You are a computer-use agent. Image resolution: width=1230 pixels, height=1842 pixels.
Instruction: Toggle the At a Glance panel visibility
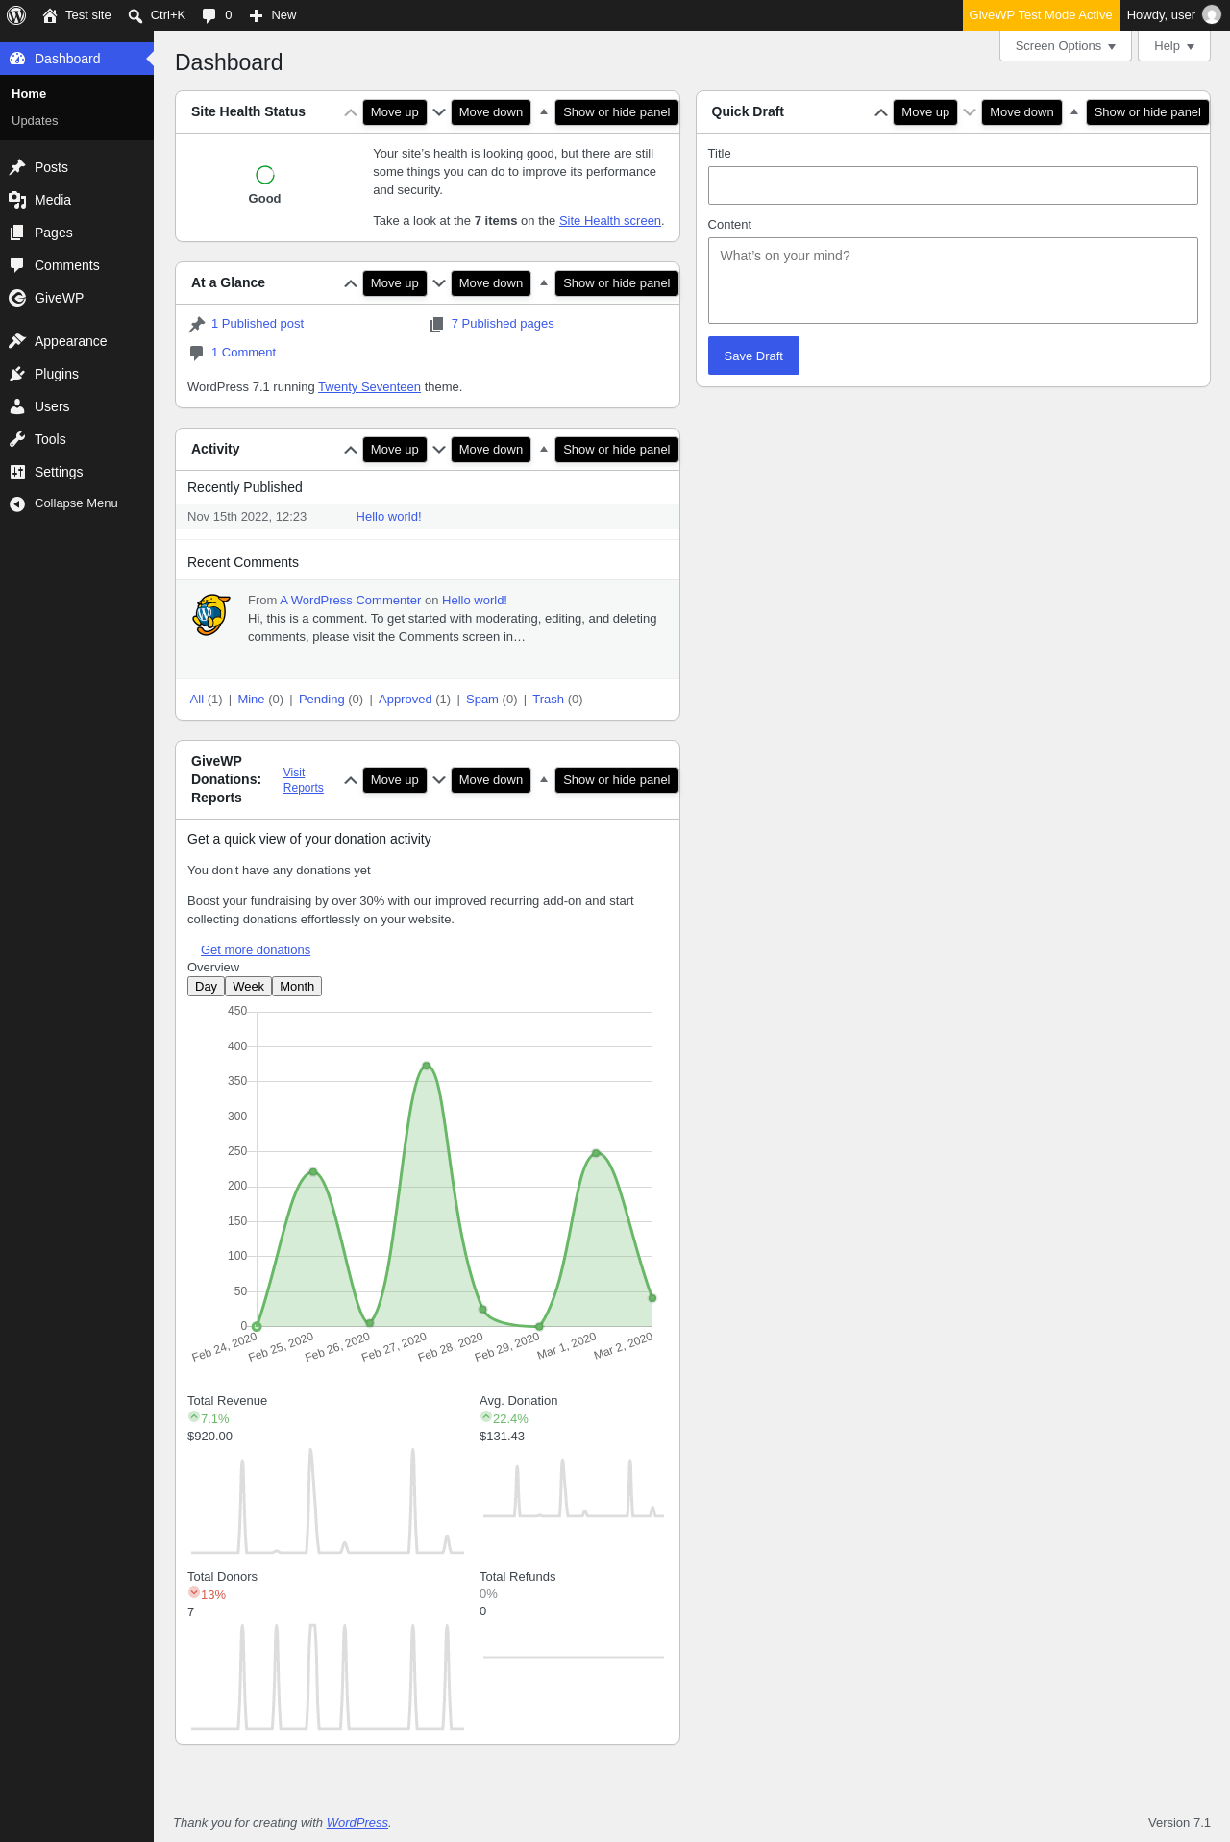click(x=544, y=283)
